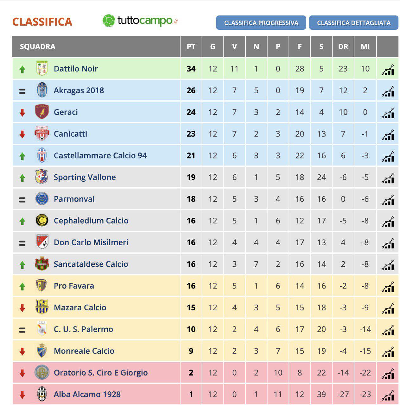
Task: Click the Mazara Calcio team badge
Action: coord(42,307)
